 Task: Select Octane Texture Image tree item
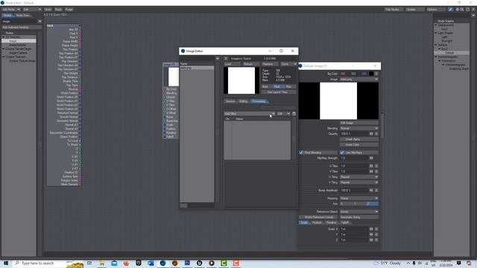click(x=22, y=60)
